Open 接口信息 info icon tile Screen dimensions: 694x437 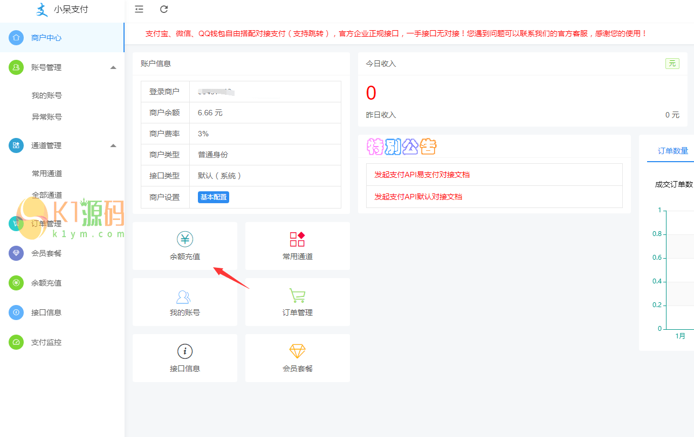coord(185,351)
